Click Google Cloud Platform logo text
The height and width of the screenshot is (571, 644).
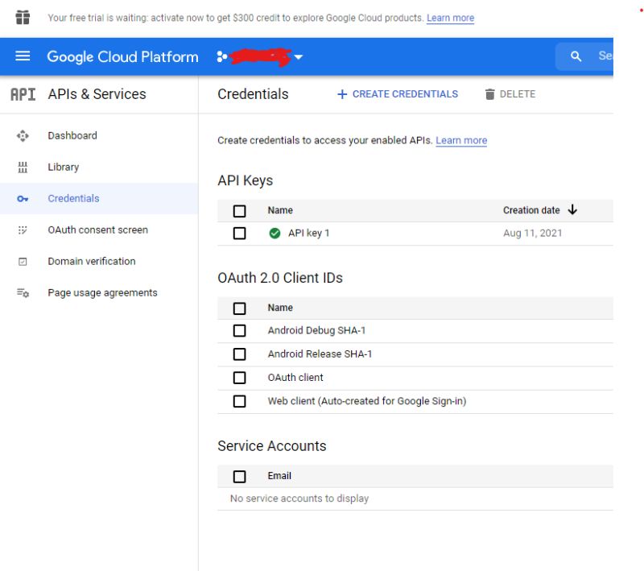click(123, 56)
